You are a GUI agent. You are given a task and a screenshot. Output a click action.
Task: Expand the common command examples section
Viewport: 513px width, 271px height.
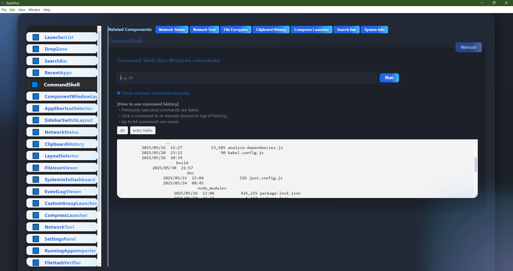point(153,93)
